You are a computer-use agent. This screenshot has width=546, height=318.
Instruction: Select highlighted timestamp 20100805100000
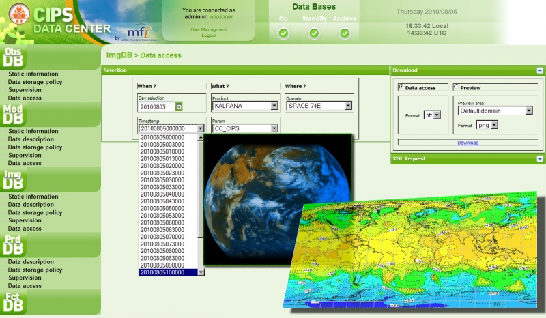168,272
